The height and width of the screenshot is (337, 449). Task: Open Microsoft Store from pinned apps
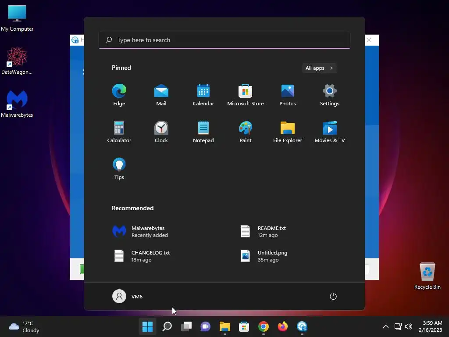[x=246, y=95]
